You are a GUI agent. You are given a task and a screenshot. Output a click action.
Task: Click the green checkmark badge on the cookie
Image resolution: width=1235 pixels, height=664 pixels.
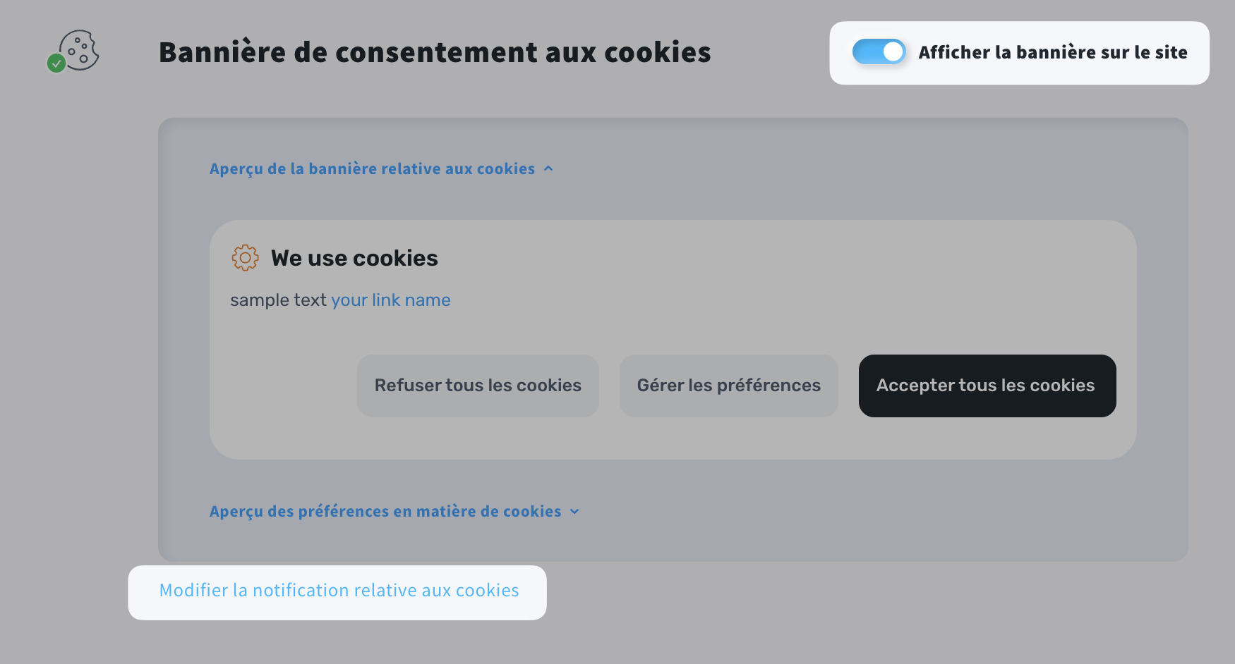(56, 63)
